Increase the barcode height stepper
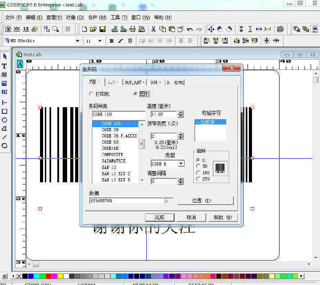This screenshot has width=320, height=285. coord(180,112)
